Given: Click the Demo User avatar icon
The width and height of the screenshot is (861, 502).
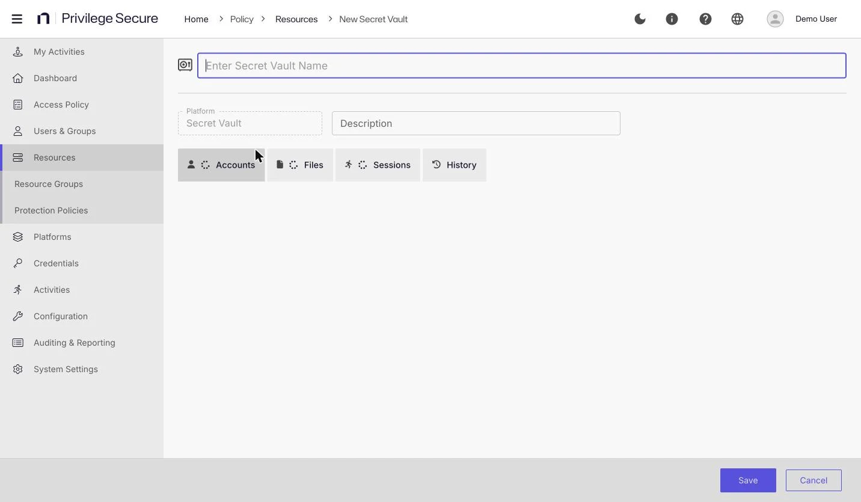Looking at the screenshot, I should coord(775,19).
